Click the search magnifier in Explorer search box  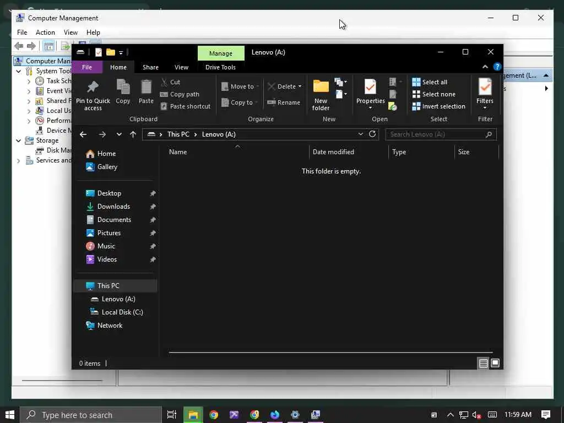pos(489,134)
